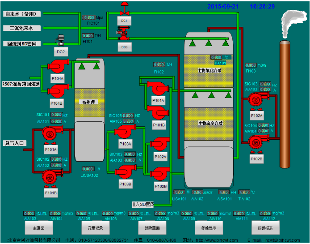Click the 预处理 pretreatment tower label
310x244 pixels.
click(88, 102)
